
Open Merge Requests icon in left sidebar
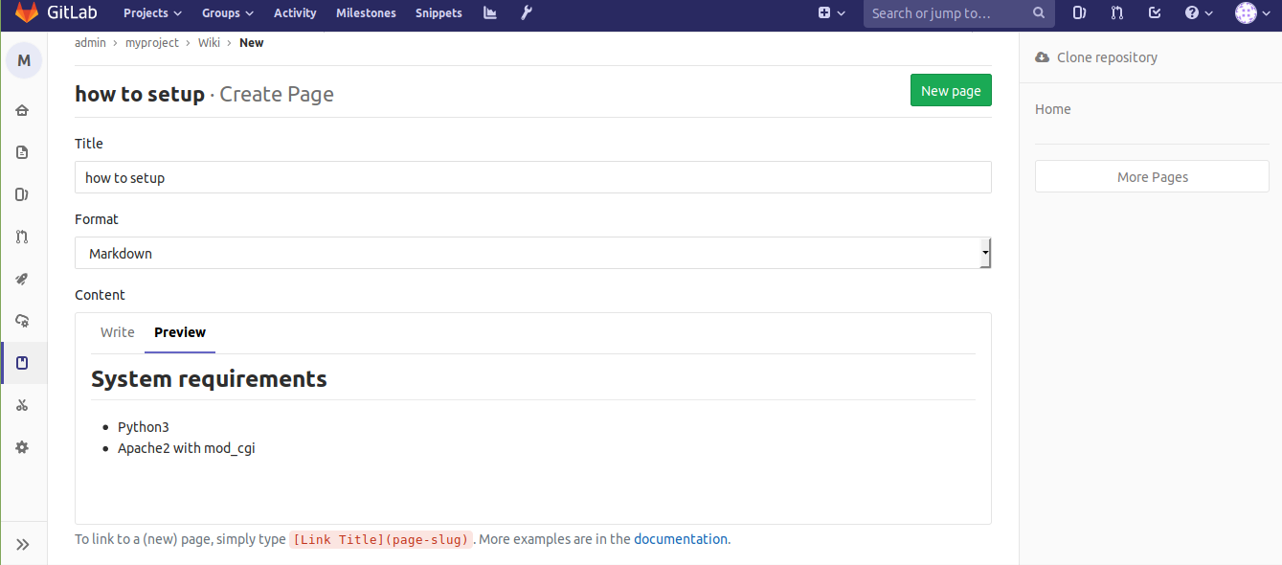coord(23,237)
